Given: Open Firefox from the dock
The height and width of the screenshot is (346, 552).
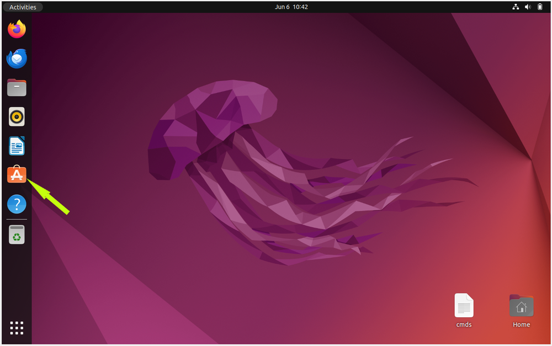Looking at the screenshot, I should tap(17, 29).
